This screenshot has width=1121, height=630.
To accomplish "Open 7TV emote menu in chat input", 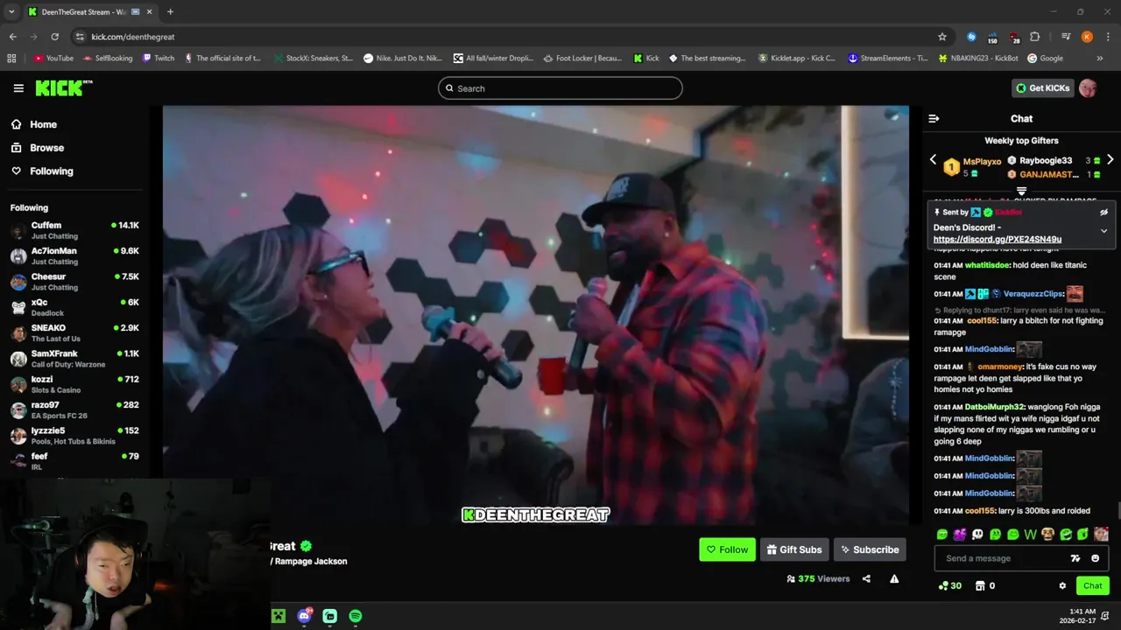I will click(x=1075, y=558).
